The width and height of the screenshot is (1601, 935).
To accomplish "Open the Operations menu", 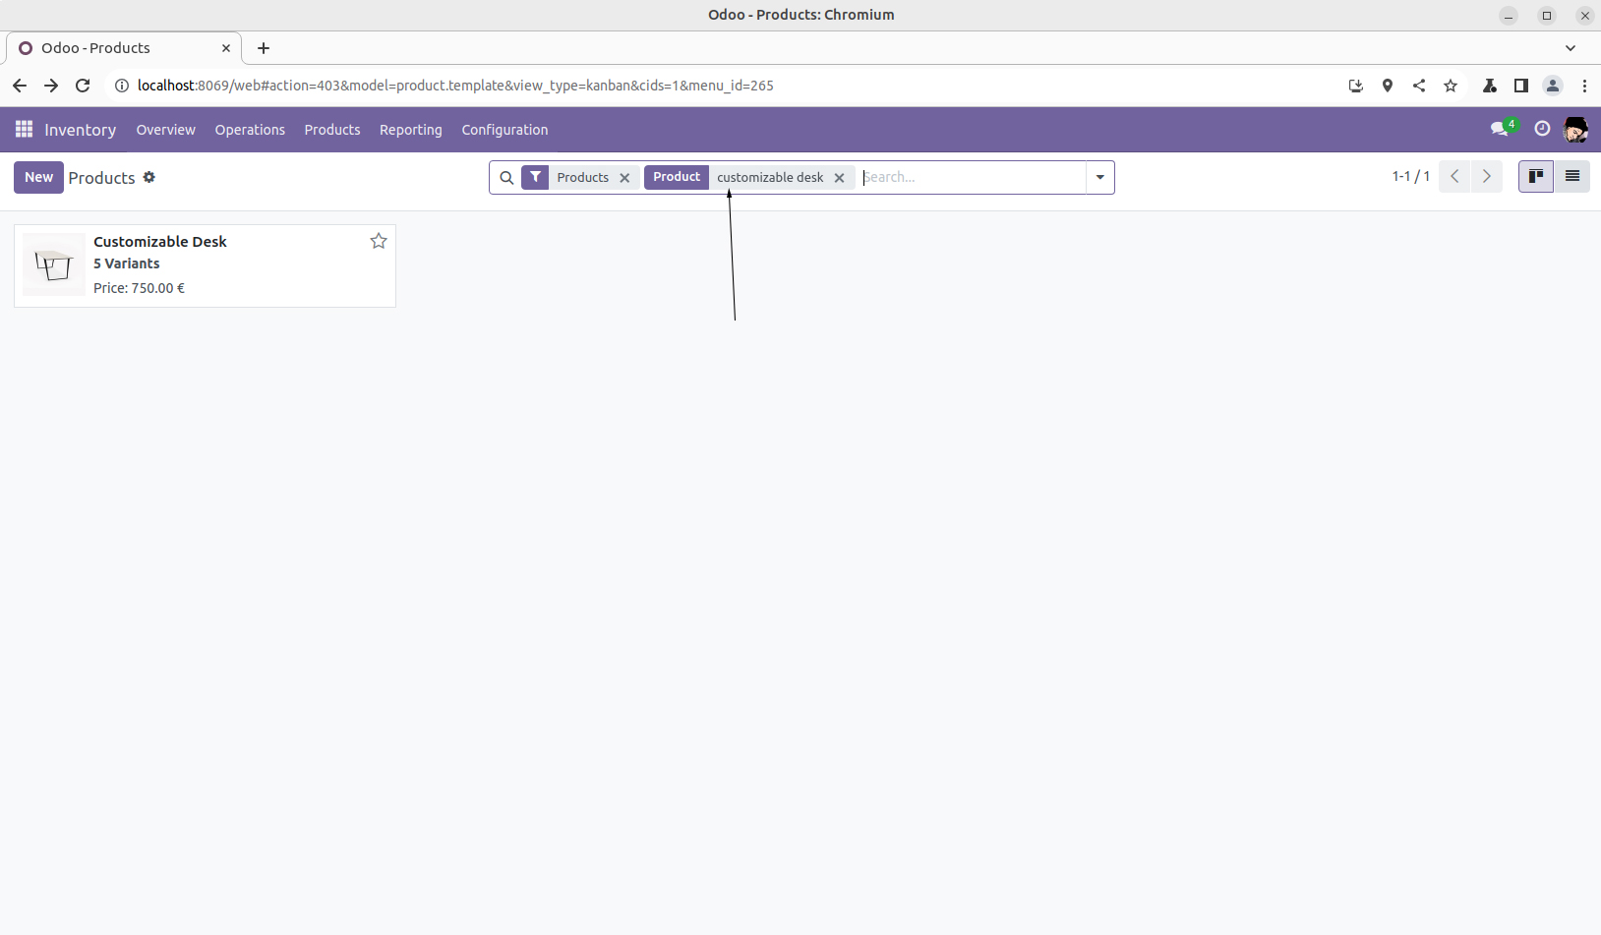I will (250, 130).
